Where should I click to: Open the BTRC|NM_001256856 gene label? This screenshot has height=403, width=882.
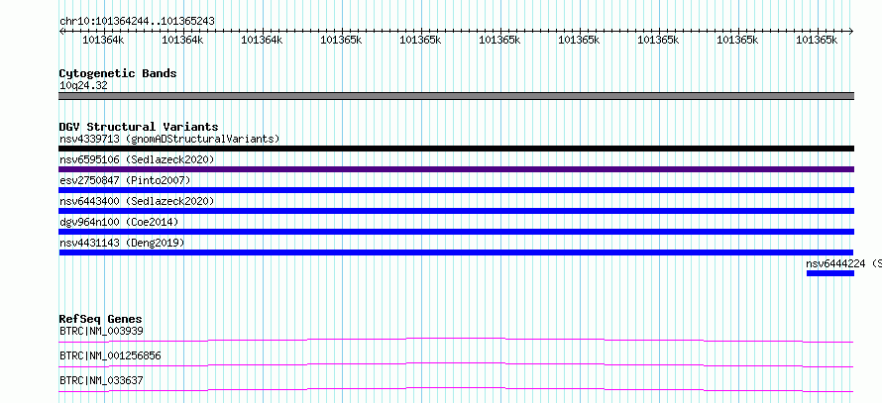coord(110,355)
